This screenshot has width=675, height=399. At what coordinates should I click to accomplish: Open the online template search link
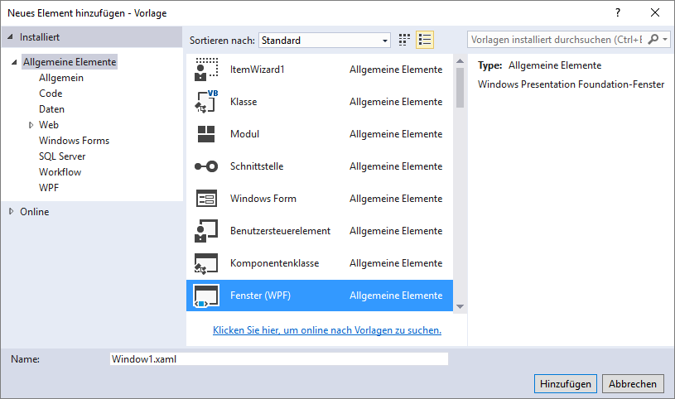[327, 329]
